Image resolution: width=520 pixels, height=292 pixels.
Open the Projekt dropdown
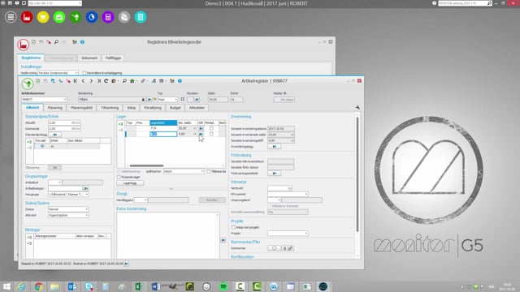(305, 234)
